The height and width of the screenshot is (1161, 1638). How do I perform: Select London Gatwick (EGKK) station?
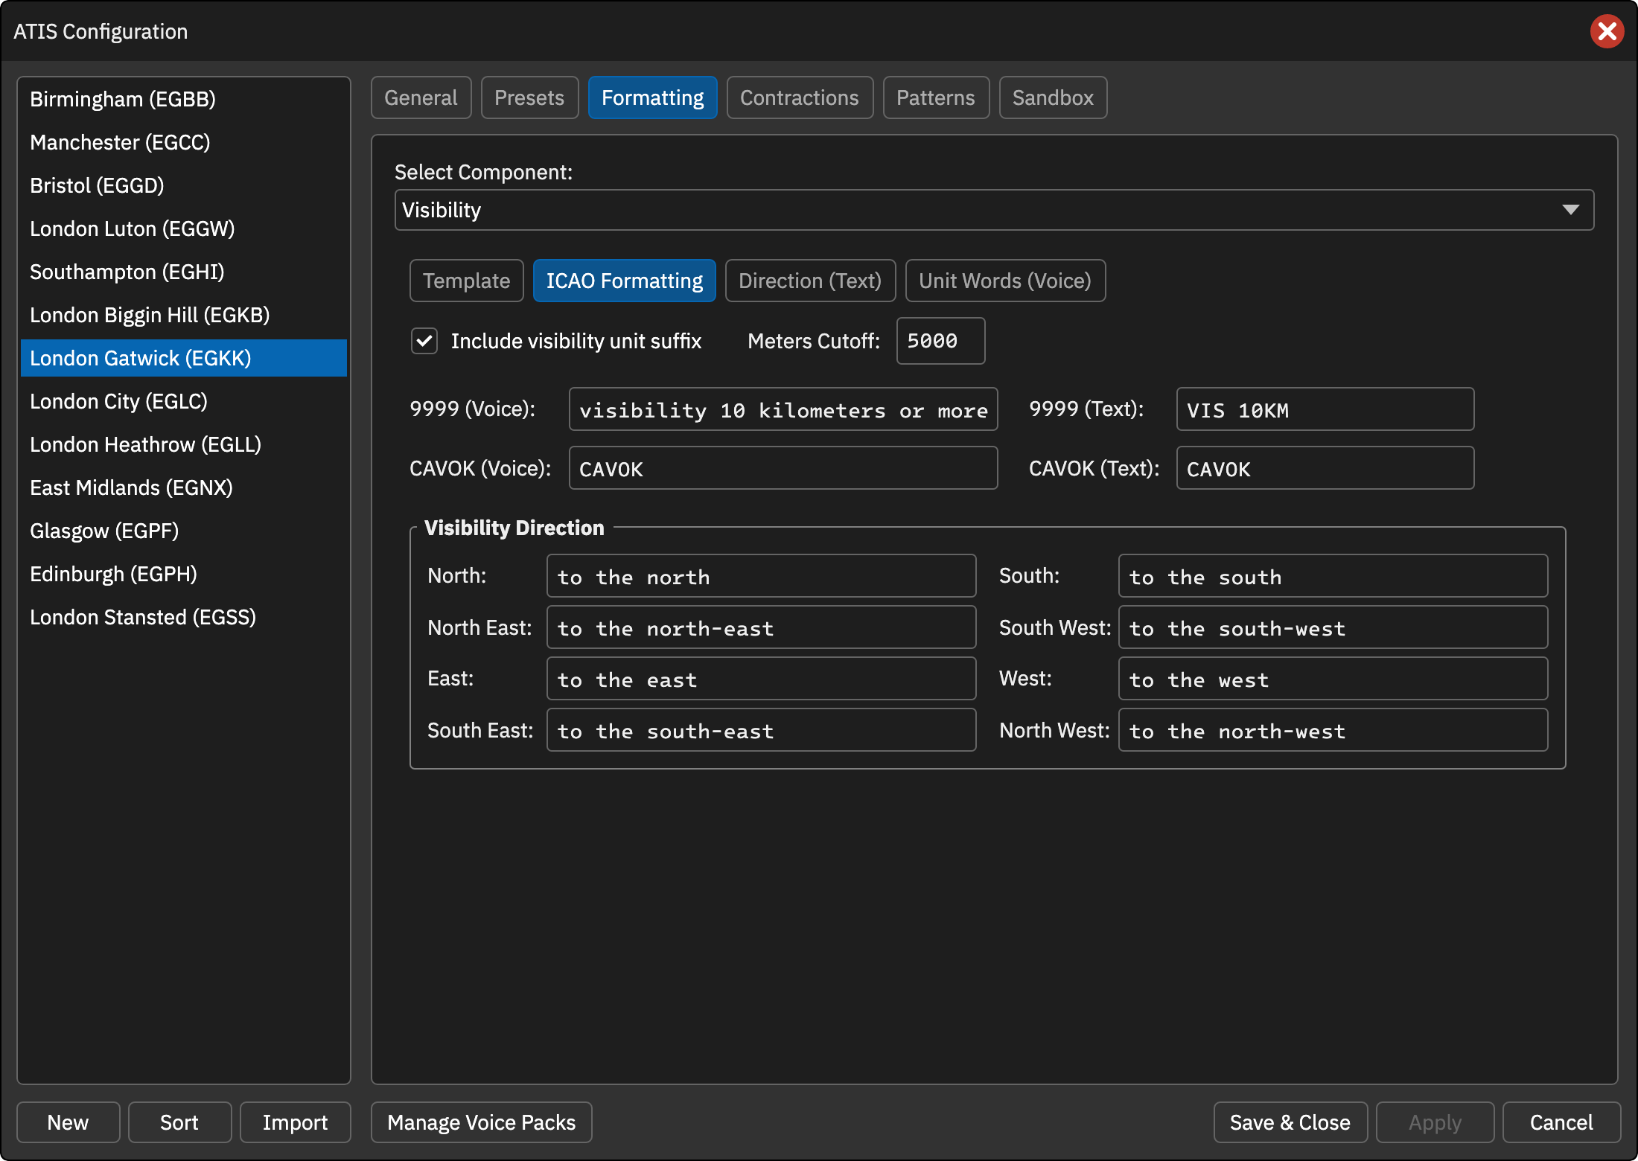(184, 358)
